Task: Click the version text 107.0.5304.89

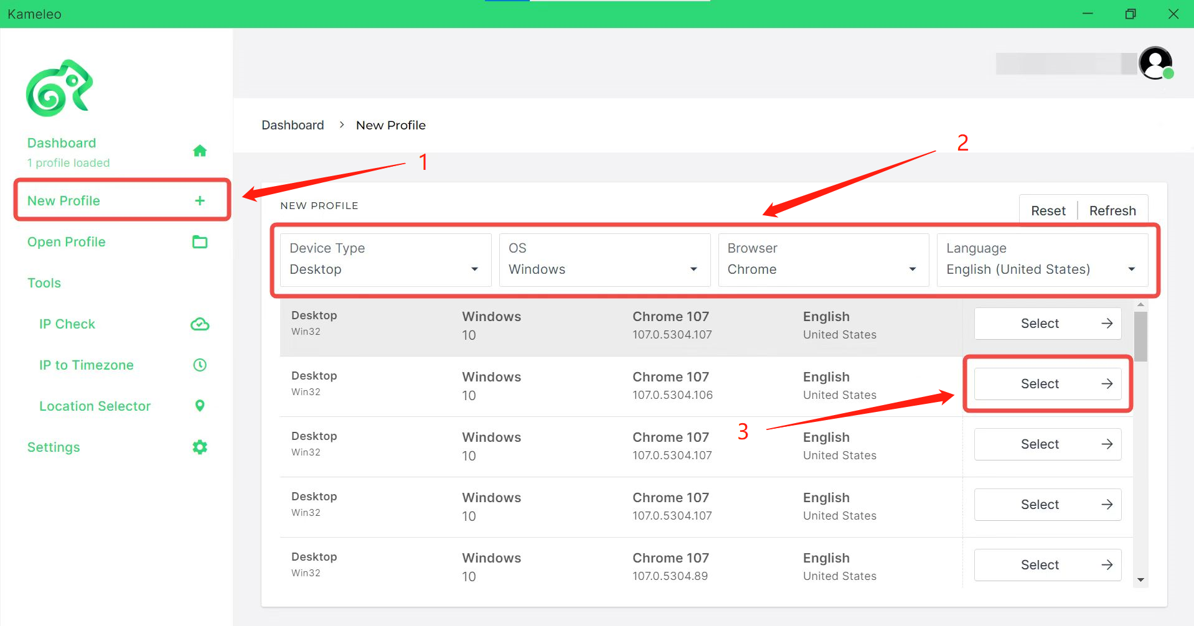Action: tap(670, 576)
